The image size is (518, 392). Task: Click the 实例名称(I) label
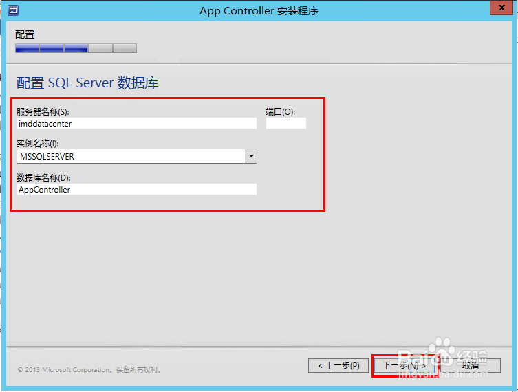[x=38, y=144]
